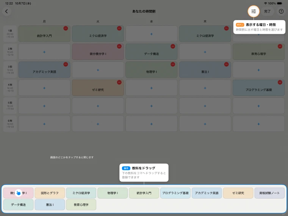Open the 統計学入門 cell on Monday 1限
Image resolution: width=288 pixels, height=216 pixels.
44,34
